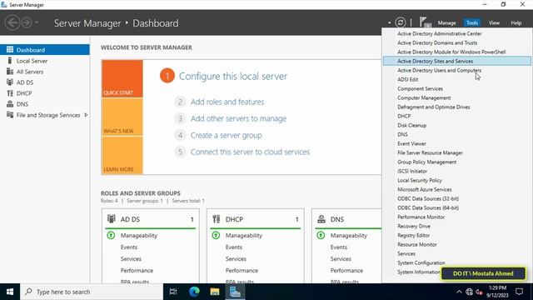Open the navigation history dropdown arrow

pos(37,22)
